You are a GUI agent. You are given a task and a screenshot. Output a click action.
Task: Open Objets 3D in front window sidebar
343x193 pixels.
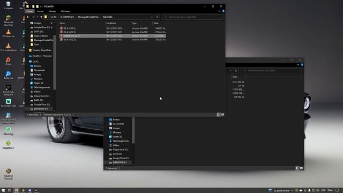(39, 83)
